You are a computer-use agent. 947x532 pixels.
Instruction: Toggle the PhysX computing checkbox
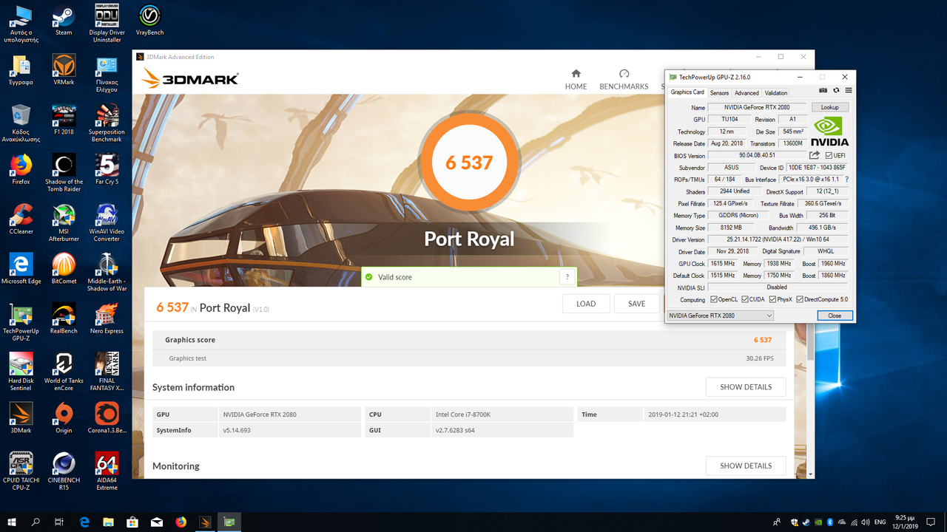(772, 299)
